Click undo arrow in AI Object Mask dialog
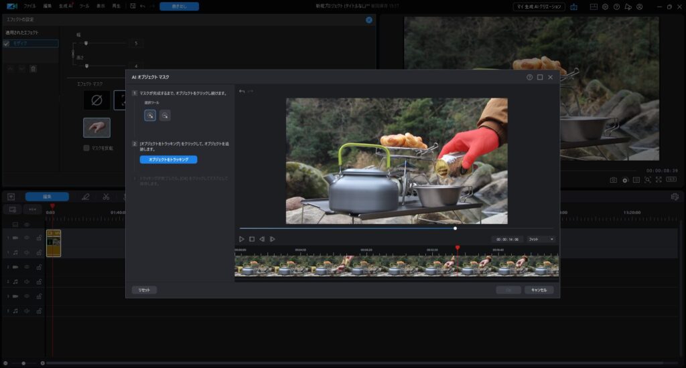This screenshot has width=686, height=368. point(242,91)
